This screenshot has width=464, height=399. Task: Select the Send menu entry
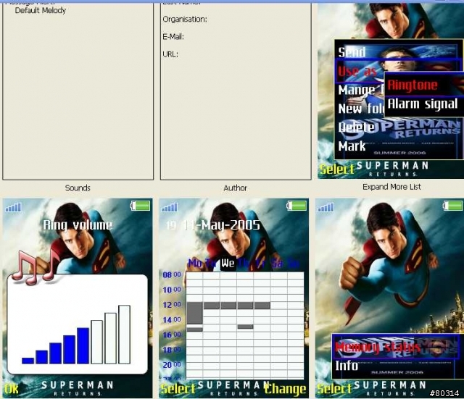click(x=352, y=52)
